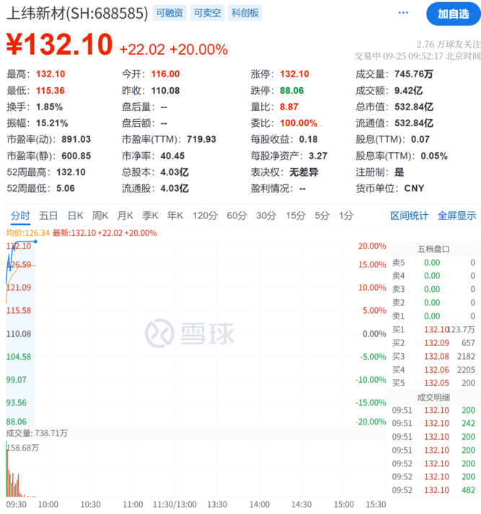Switch to the 120分 chart tab
The image size is (481, 514).
205,216
